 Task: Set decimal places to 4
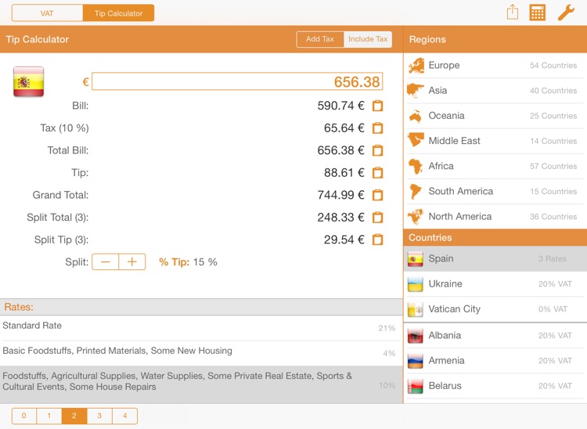[124, 416]
